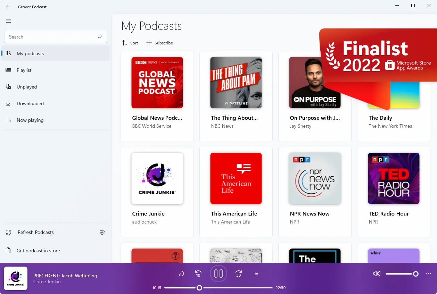
Task: Go to the Playlist section
Action: pos(24,70)
